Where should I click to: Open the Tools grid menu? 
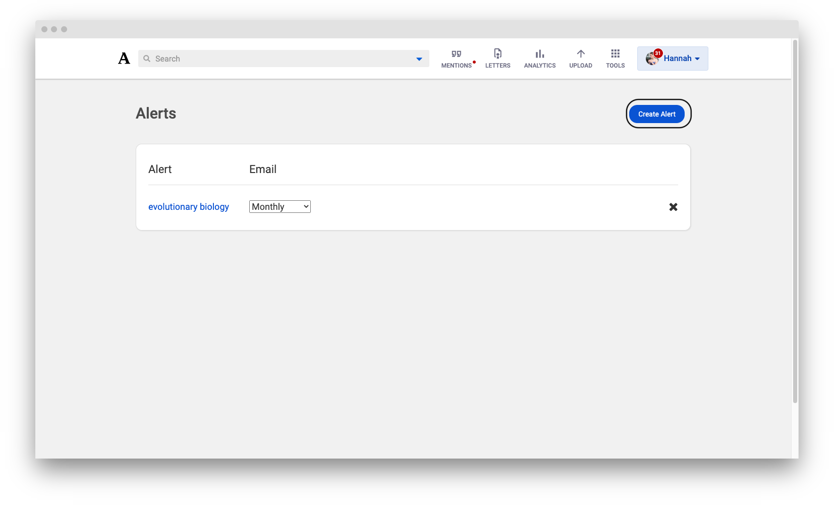pyautogui.click(x=615, y=59)
